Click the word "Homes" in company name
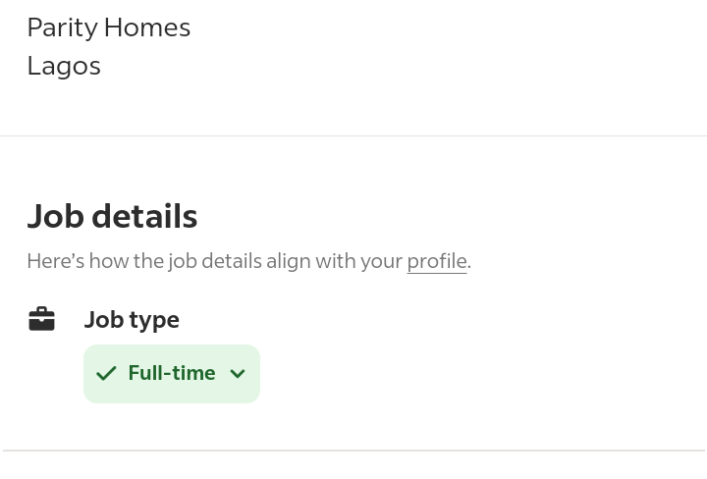Screen dimensions: 707x479 [x=147, y=27]
